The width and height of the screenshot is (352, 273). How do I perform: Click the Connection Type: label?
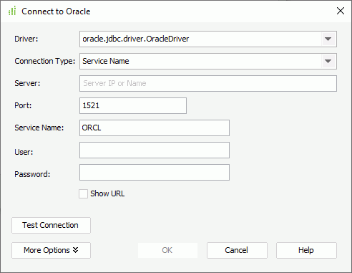pos(45,61)
